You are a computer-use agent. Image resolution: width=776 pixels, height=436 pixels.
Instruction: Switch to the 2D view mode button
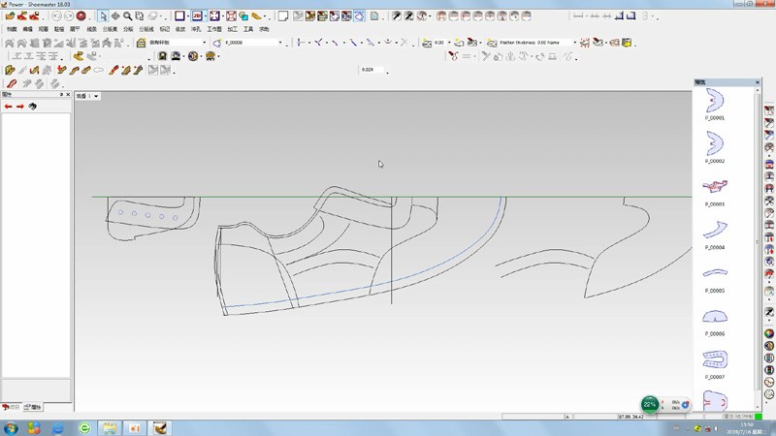point(197,16)
